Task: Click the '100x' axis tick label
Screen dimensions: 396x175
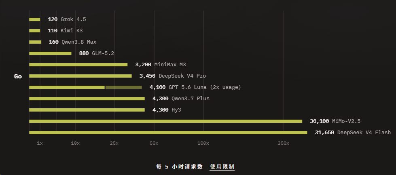Action: [203, 143]
